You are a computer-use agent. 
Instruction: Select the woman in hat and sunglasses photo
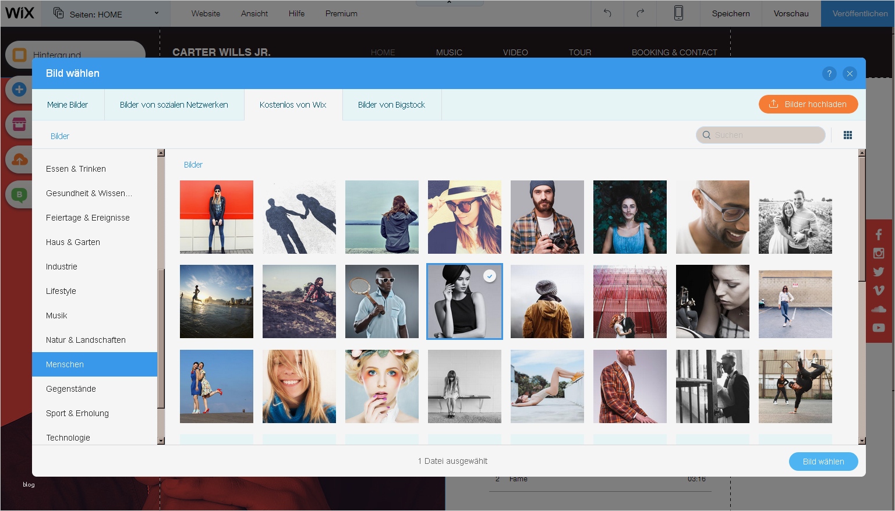(x=465, y=217)
